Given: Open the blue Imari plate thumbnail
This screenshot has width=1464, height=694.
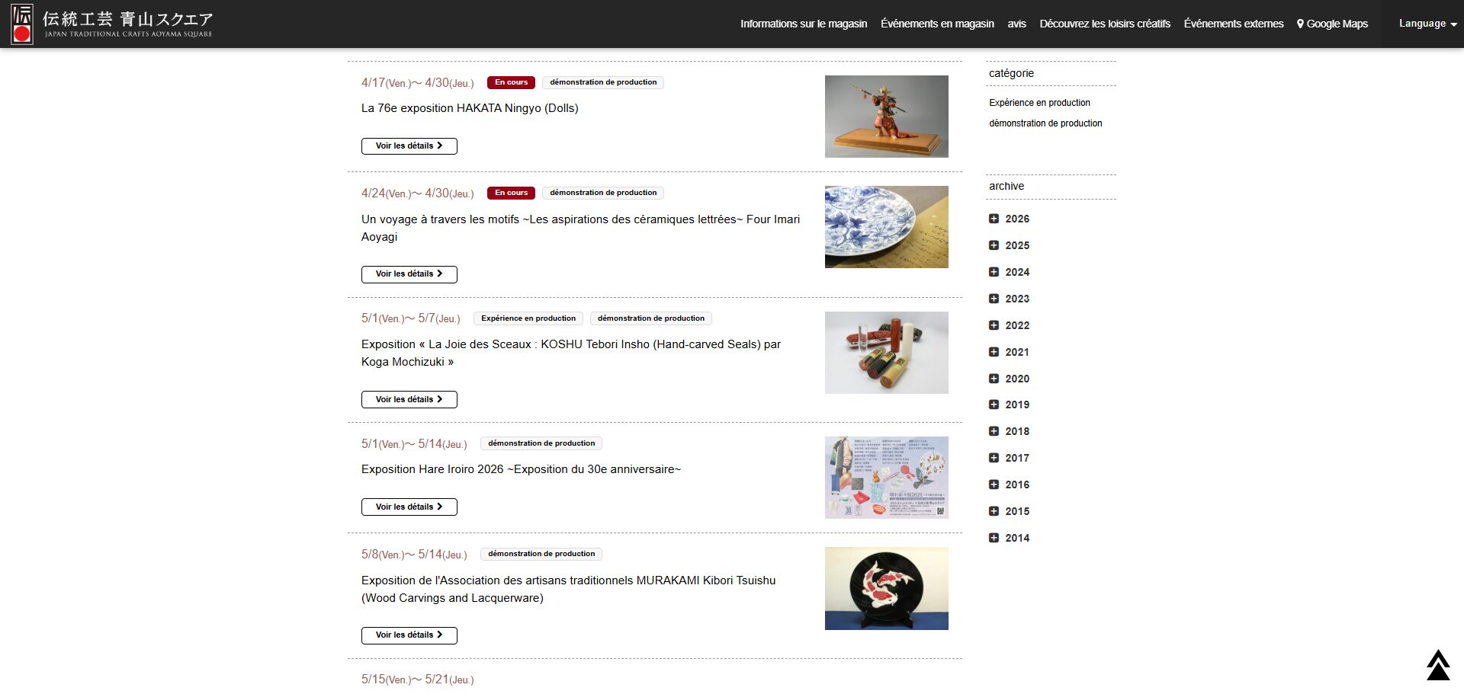Looking at the screenshot, I should 886,227.
